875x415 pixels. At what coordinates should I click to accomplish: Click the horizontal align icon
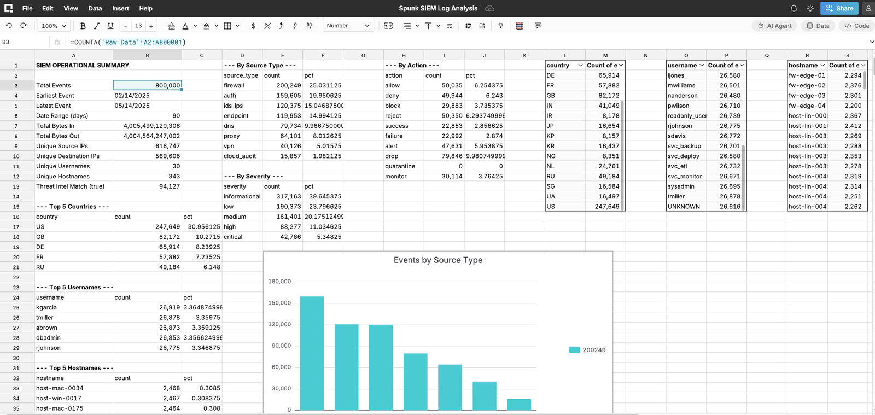[x=407, y=26]
